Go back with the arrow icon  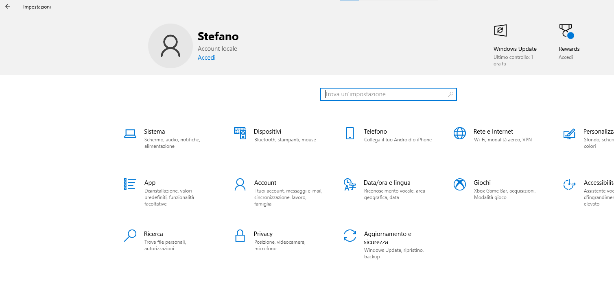pos(7,6)
